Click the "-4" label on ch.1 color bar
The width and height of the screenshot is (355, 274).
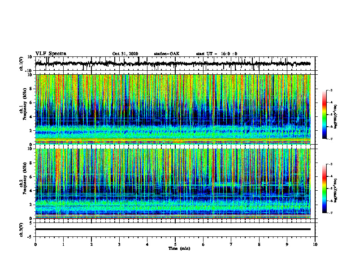click(x=331, y=103)
